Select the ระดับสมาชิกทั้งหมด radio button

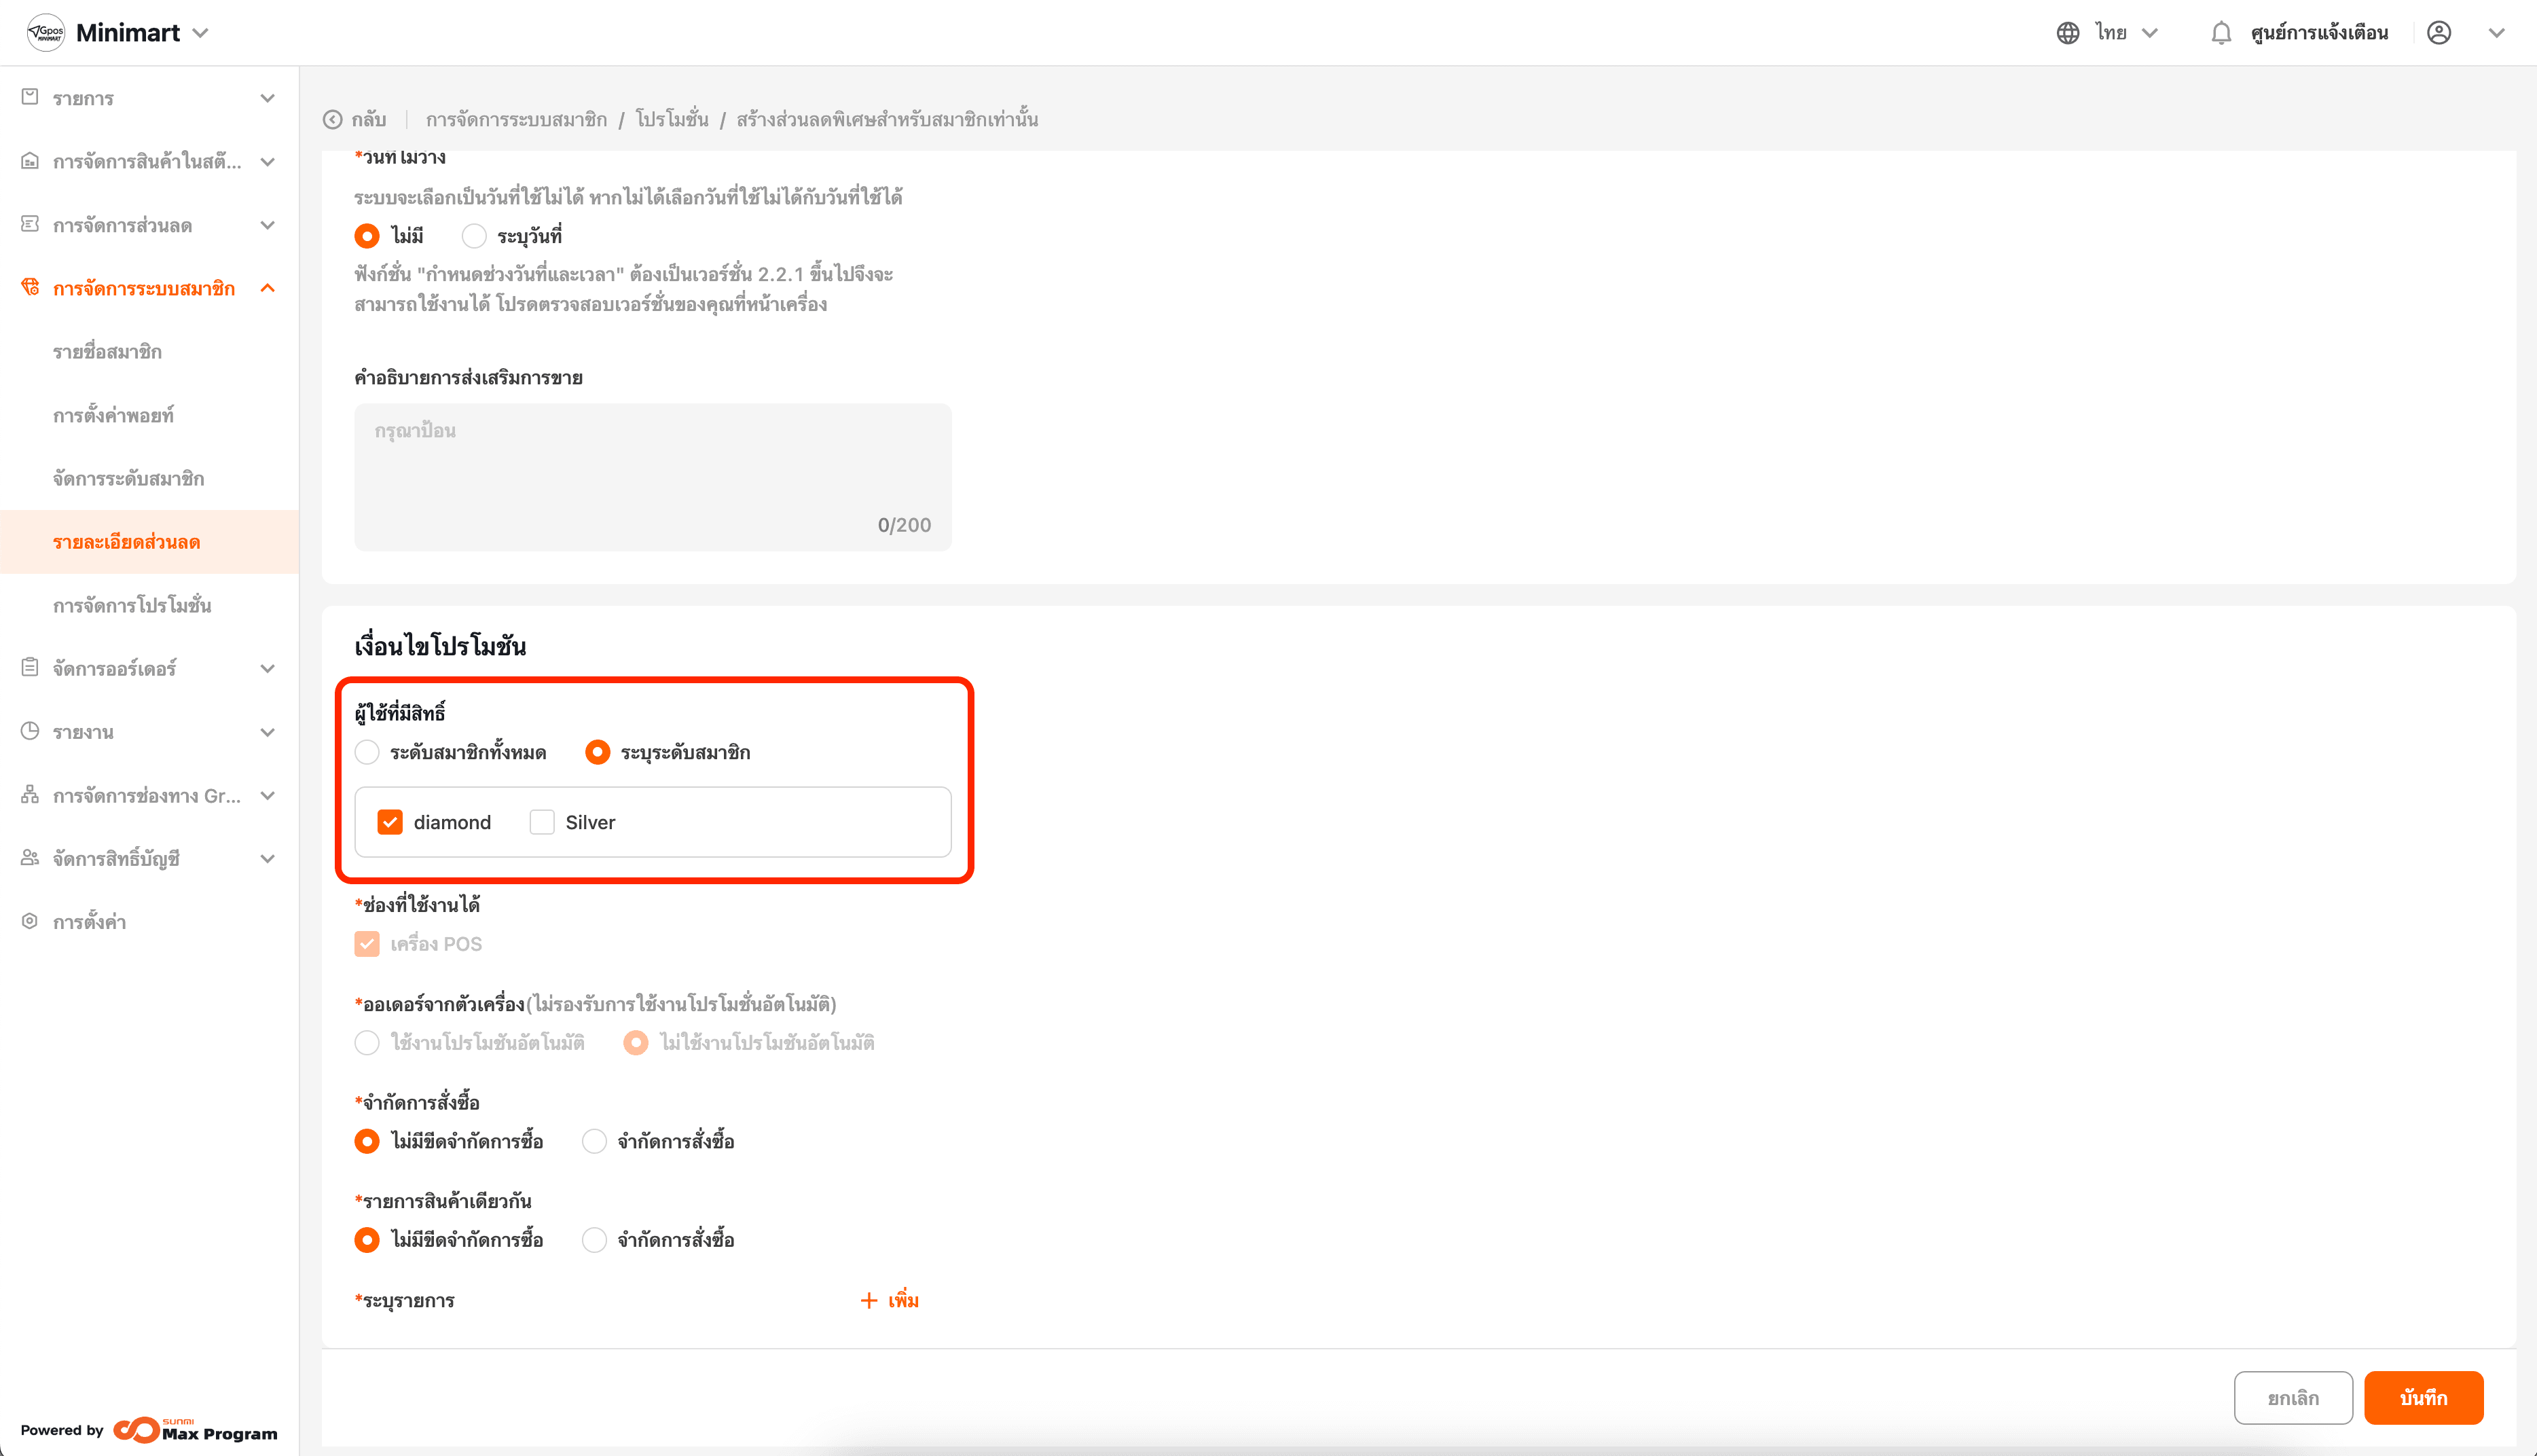(367, 752)
